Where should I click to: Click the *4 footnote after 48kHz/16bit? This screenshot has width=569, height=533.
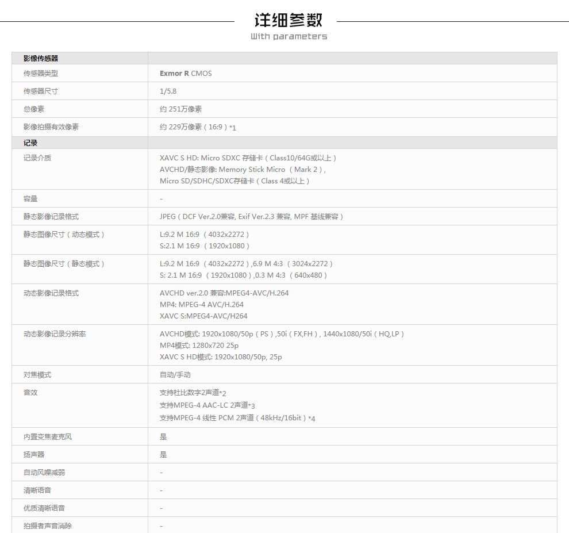312,419
